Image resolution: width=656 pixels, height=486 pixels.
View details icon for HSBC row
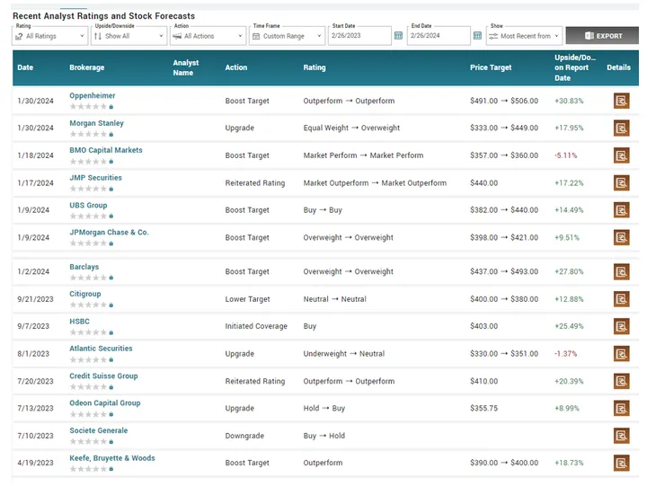click(x=621, y=326)
